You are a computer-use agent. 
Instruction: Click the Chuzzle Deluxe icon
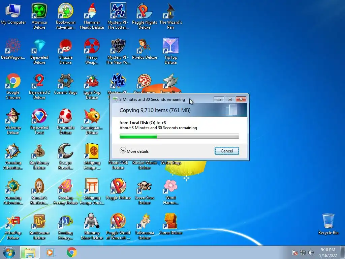tap(66, 51)
